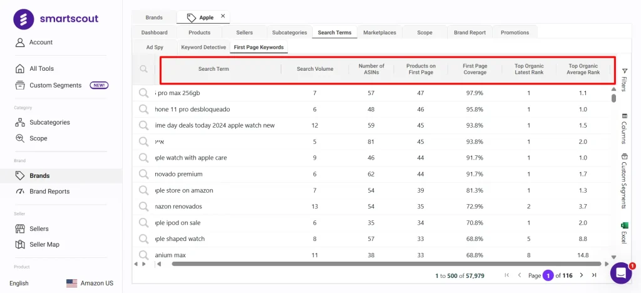
Task: Click the 97.9% coverage cell
Action: pyautogui.click(x=474, y=93)
